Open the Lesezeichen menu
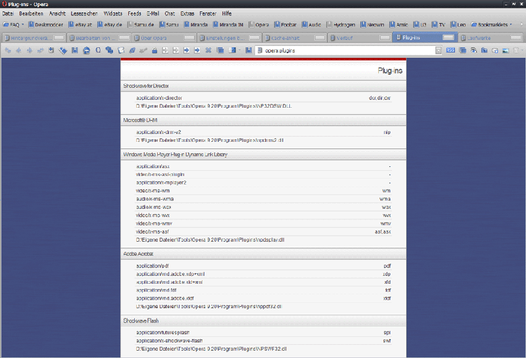Screen dimensions: 526x358 [84, 13]
